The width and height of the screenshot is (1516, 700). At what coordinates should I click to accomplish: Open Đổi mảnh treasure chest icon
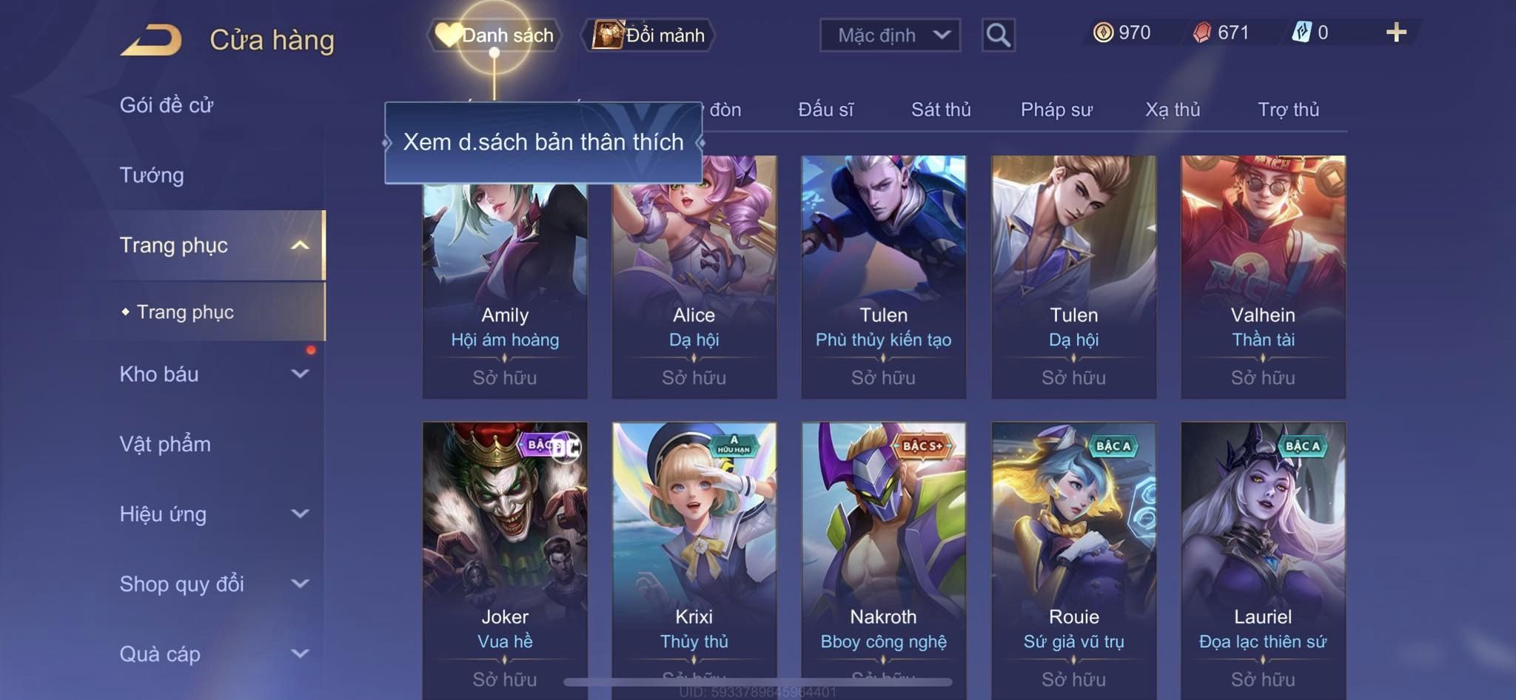click(608, 35)
